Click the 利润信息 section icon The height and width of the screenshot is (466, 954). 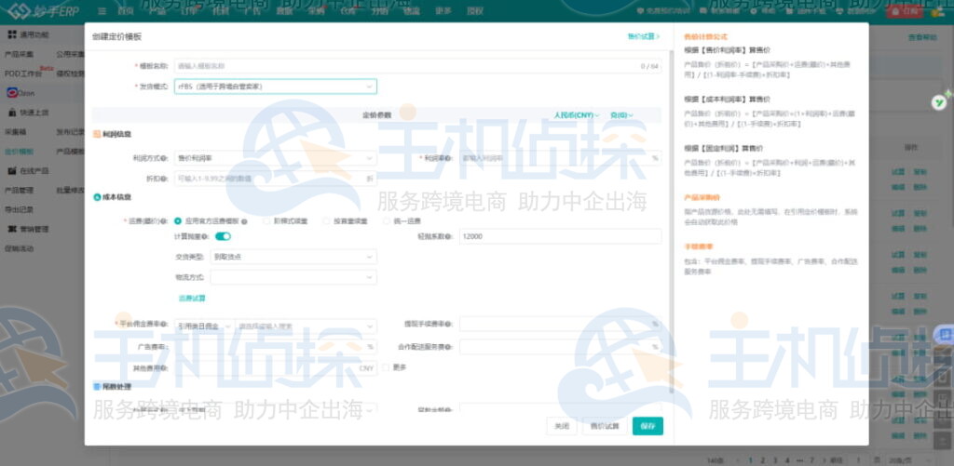tap(97, 134)
